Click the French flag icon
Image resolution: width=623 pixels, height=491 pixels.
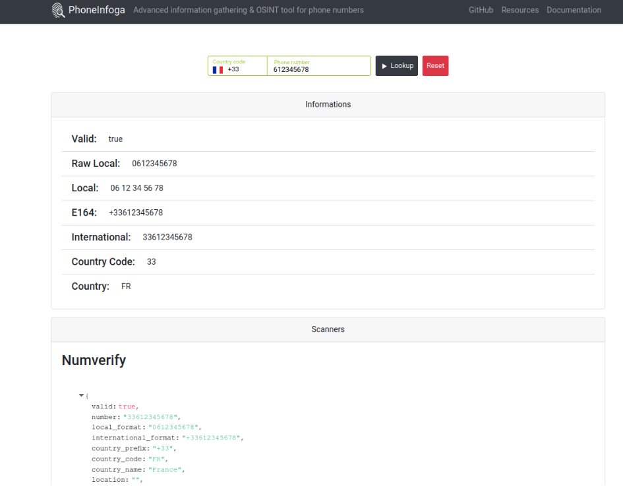[x=218, y=70]
